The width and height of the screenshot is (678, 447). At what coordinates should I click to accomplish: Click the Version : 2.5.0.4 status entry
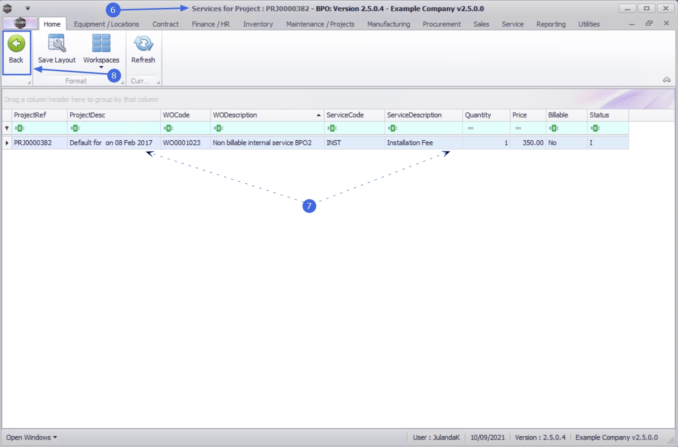coord(540,438)
